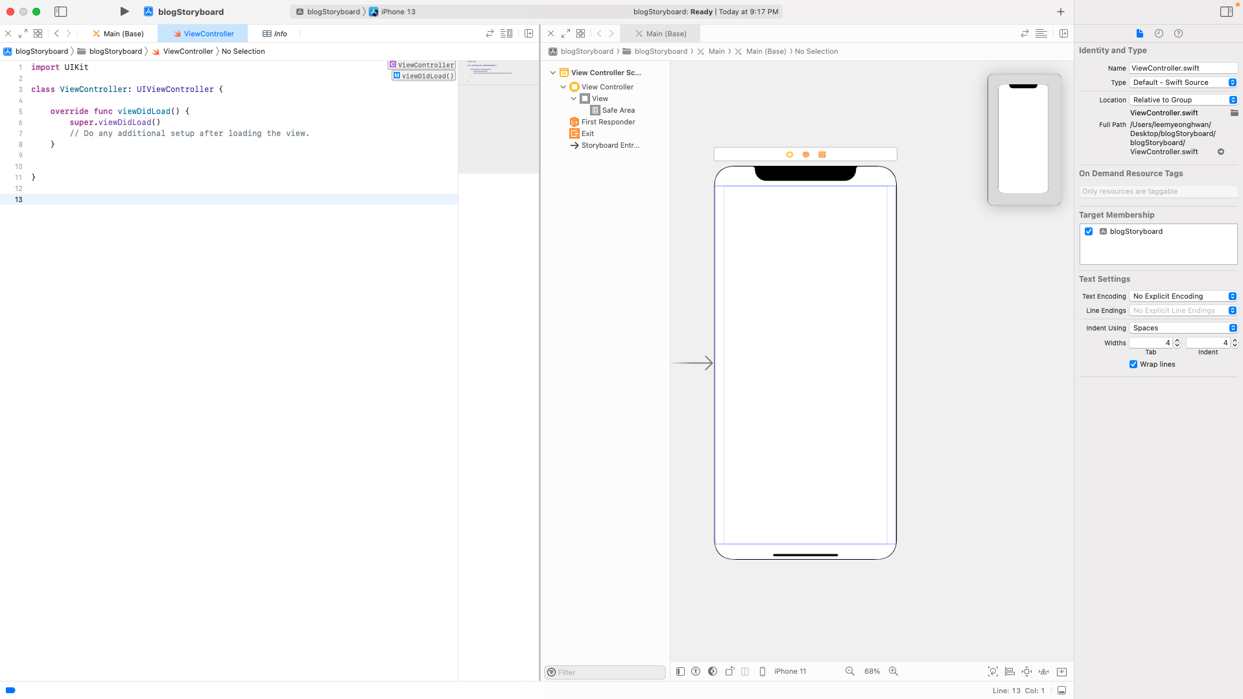Show the History inspector tab
Viewport: 1243px width, 699px height.
(1159, 34)
